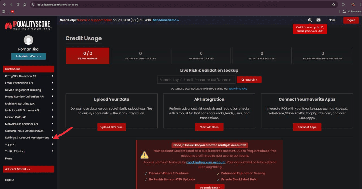Open the browser extensions puzzle icon
The height and width of the screenshot is (189, 362).
(343, 5)
